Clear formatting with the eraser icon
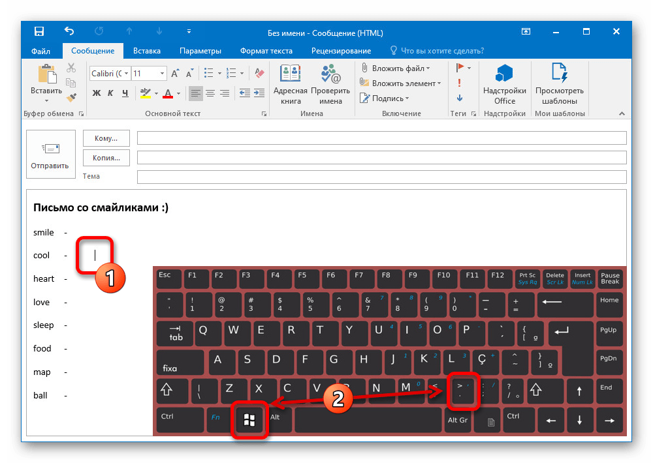This screenshot has height=463, width=653. [259, 73]
